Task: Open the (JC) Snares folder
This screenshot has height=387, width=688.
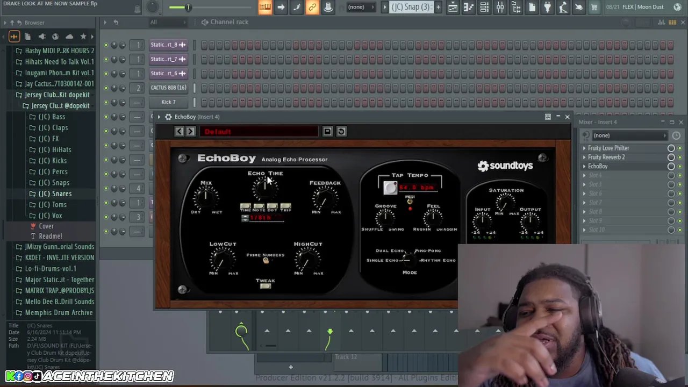Action: click(51, 193)
